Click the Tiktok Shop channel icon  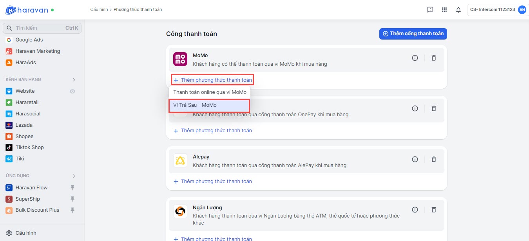[9, 147]
